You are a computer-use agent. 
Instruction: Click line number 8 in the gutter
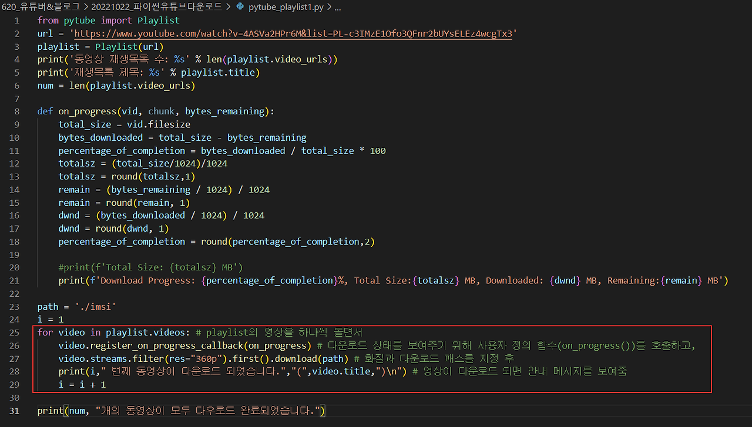point(16,111)
